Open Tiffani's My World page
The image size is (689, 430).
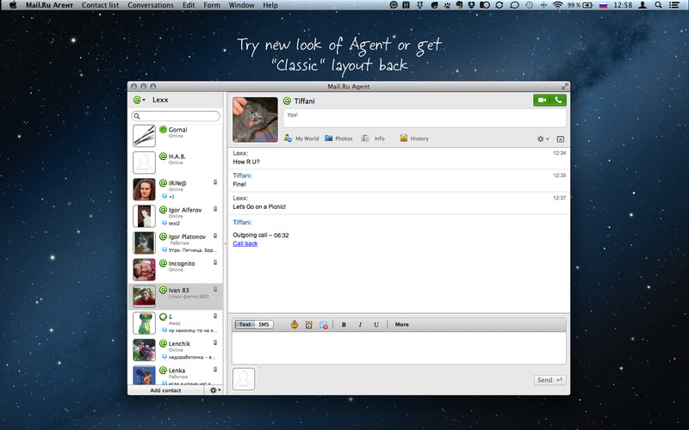click(301, 138)
